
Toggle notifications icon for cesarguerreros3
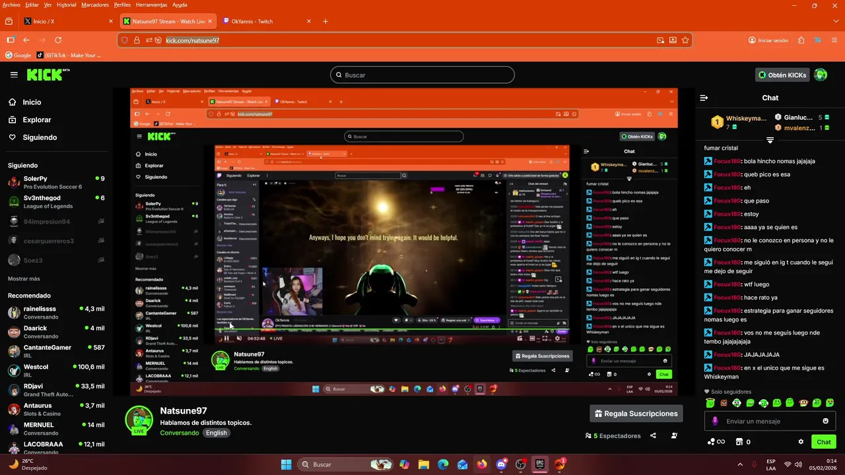(101, 241)
